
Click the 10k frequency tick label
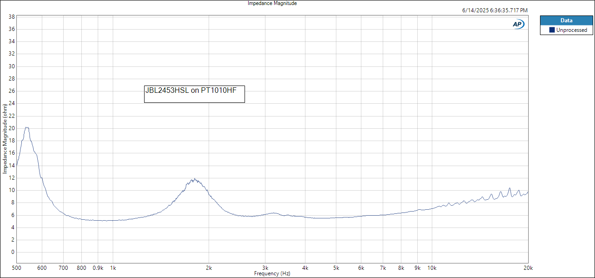pos(432,268)
